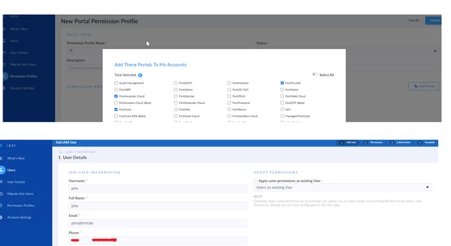Open Users in the dimmed top sidebar
Screen dimensions: 451x246
pos(14,41)
